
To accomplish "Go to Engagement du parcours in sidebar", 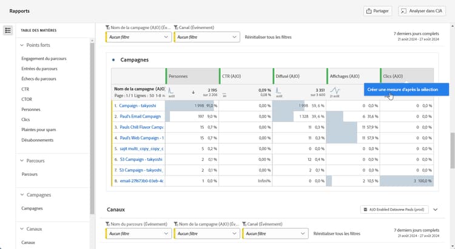I will tap(44, 59).
